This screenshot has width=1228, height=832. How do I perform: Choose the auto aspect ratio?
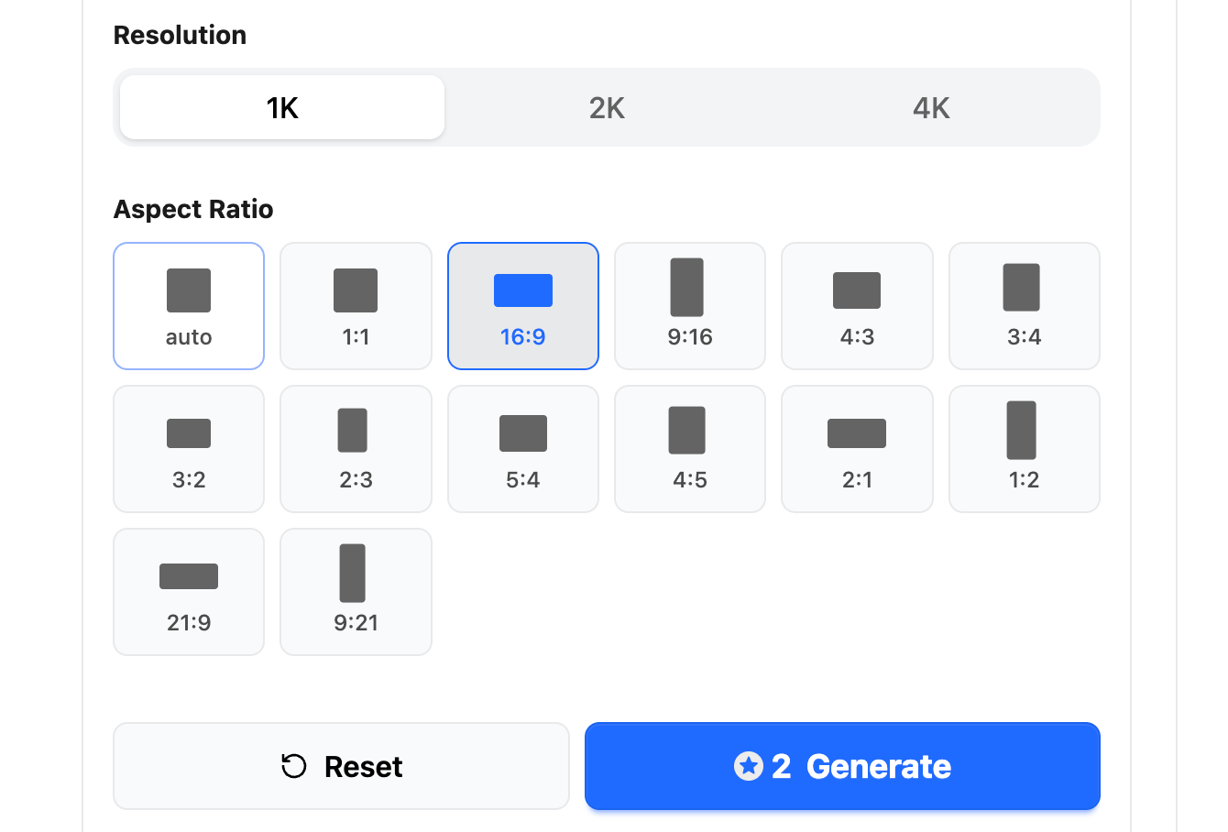click(x=189, y=306)
